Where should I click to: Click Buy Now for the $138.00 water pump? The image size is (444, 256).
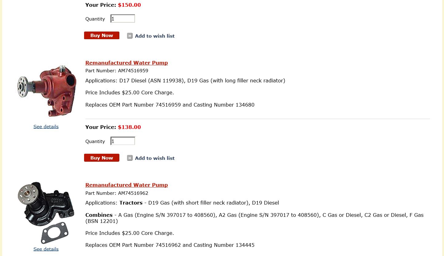click(x=102, y=158)
